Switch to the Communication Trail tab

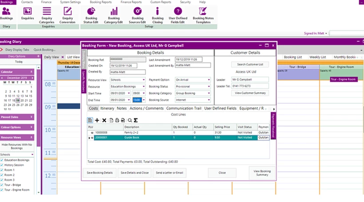(x=183, y=108)
